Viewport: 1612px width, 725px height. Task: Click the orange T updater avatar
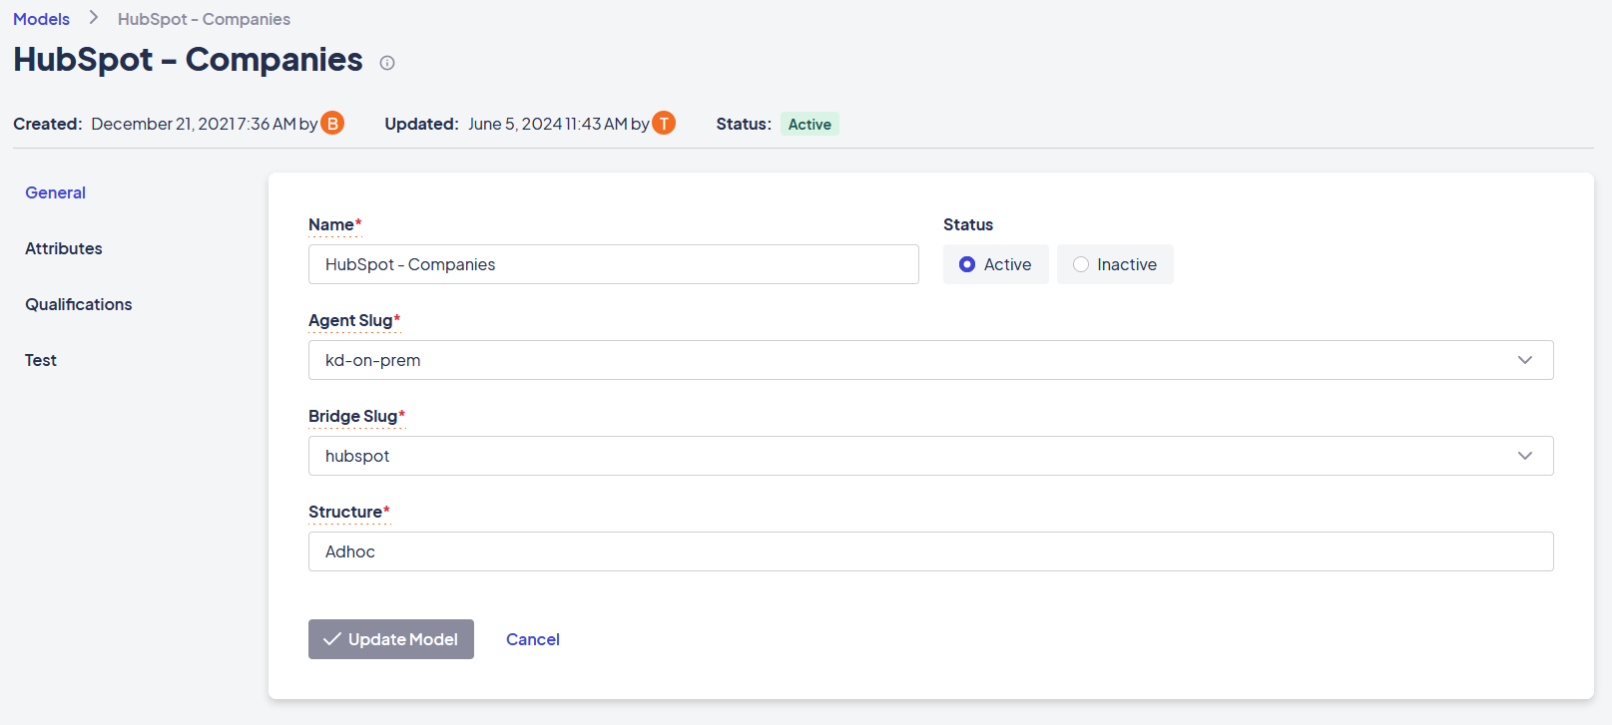click(x=664, y=123)
